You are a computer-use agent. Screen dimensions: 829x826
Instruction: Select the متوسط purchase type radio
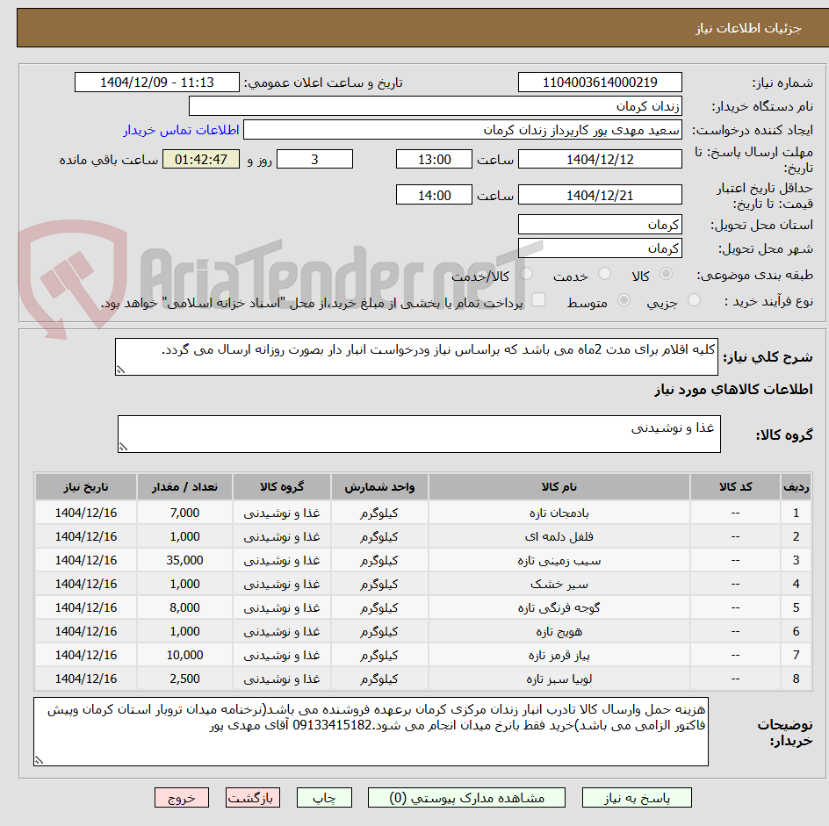pyautogui.click(x=624, y=300)
